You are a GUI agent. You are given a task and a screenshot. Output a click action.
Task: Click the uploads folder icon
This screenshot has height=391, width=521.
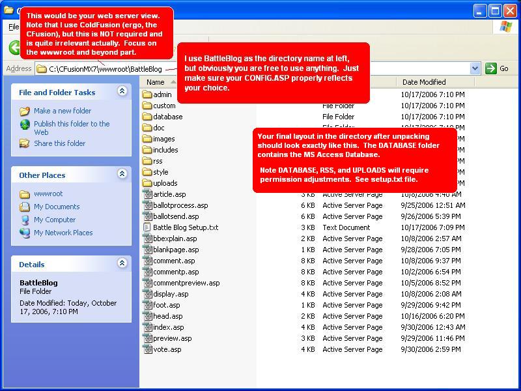pos(147,183)
